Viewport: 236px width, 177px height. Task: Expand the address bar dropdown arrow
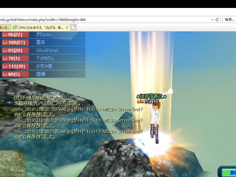[x=212, y=20]
